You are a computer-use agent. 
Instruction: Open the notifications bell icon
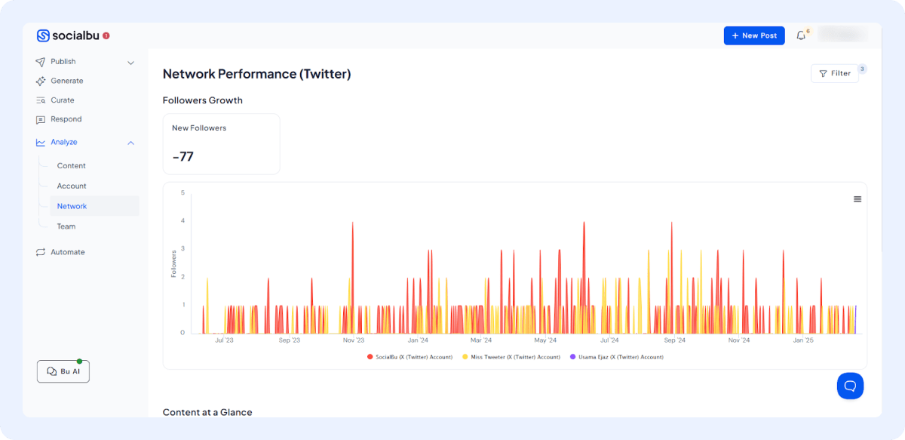[801, 35]
